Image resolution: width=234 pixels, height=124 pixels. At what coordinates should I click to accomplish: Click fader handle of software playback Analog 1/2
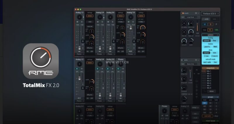tap(80, 78)
